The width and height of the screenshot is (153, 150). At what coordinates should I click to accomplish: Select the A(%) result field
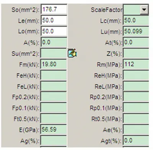point(54,42)
